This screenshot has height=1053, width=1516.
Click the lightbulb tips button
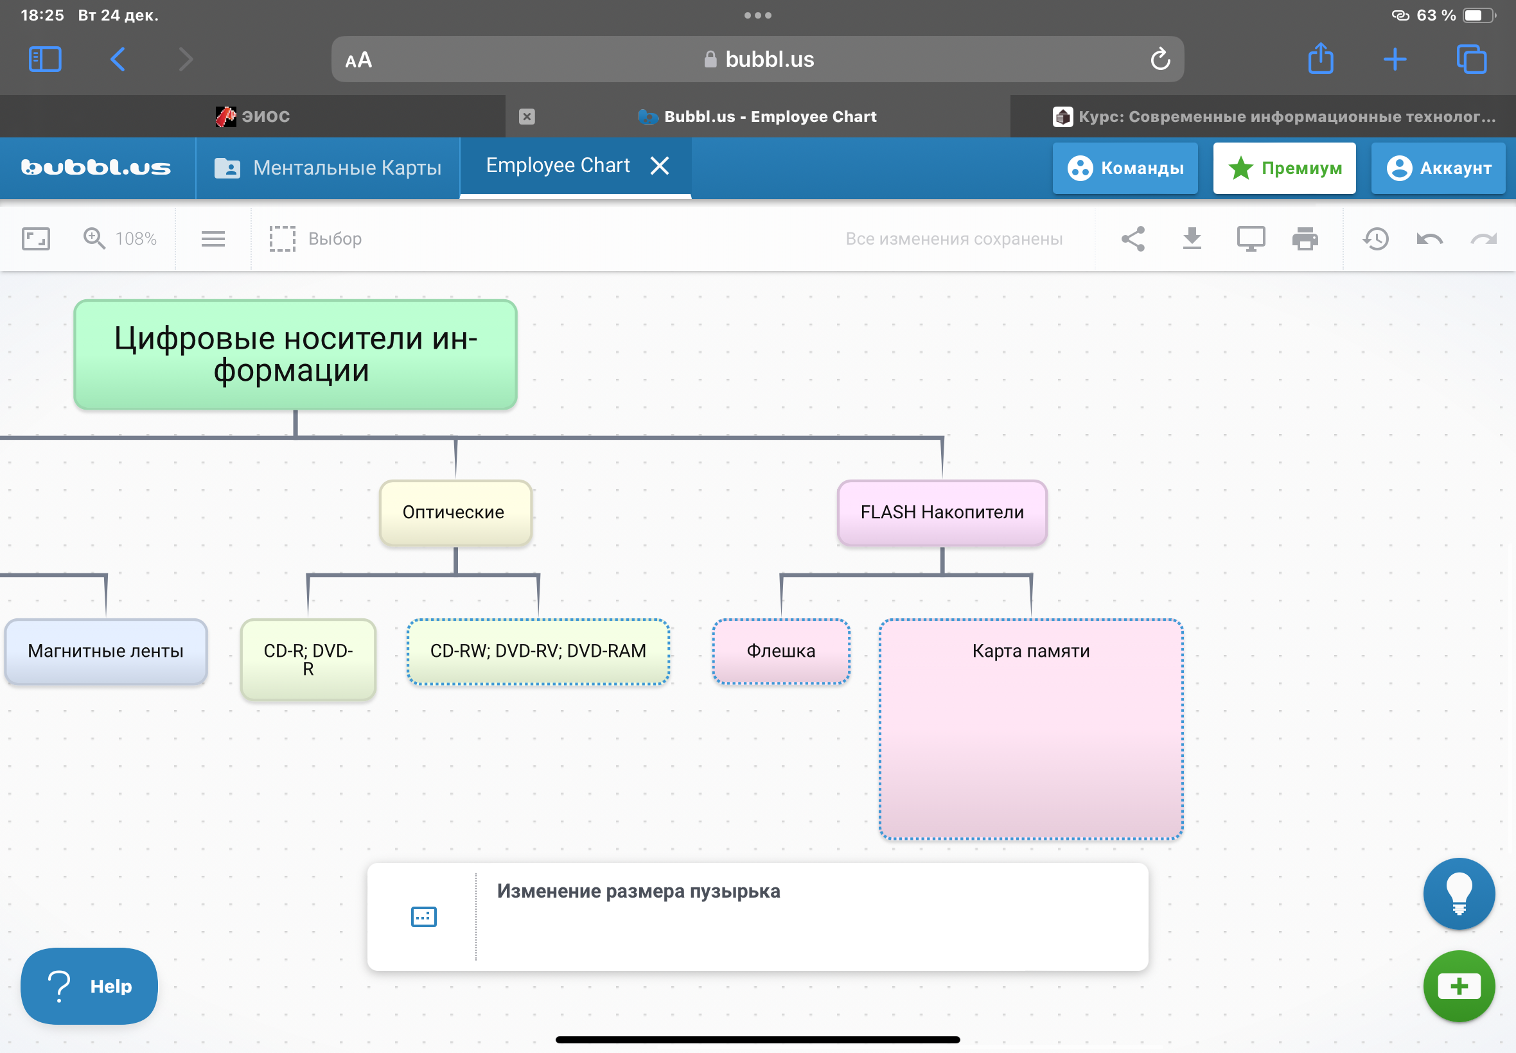click(1458, 893)
